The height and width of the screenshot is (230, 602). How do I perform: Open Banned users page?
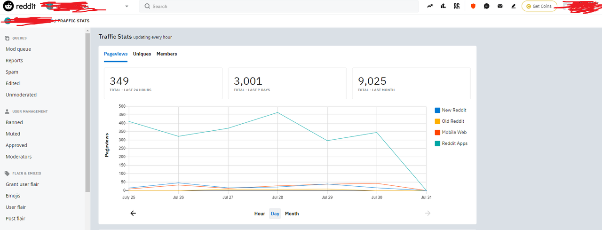[x=14, y=122]
